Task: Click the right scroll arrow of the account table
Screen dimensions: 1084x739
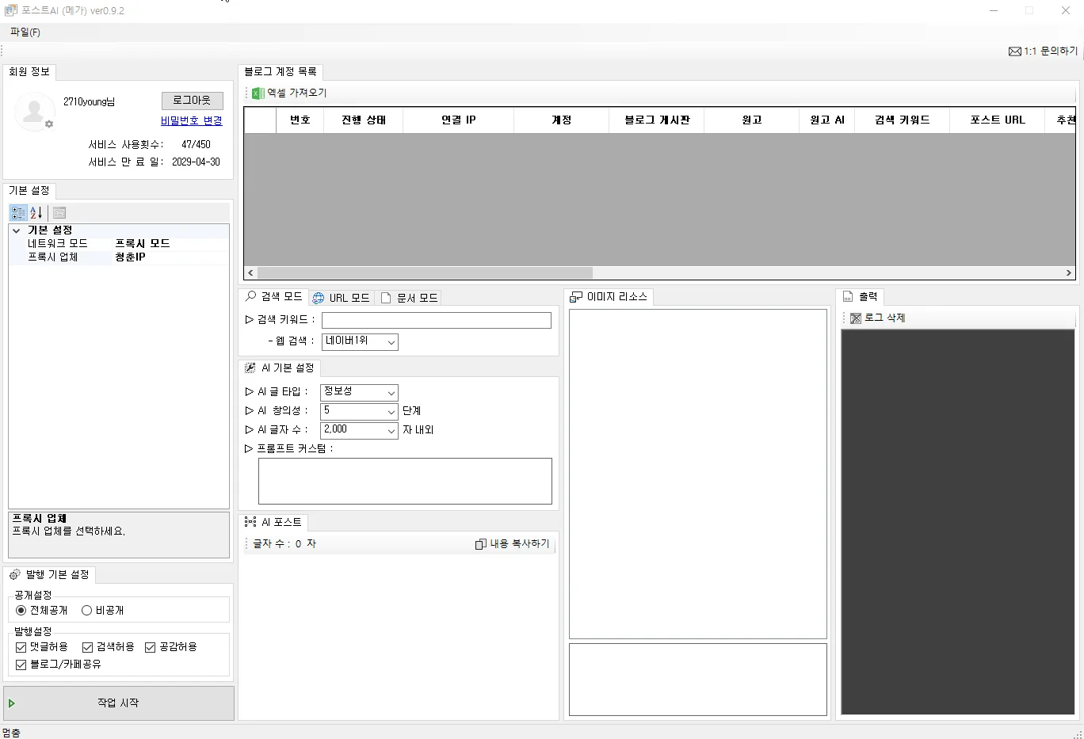Action: 1068,272
